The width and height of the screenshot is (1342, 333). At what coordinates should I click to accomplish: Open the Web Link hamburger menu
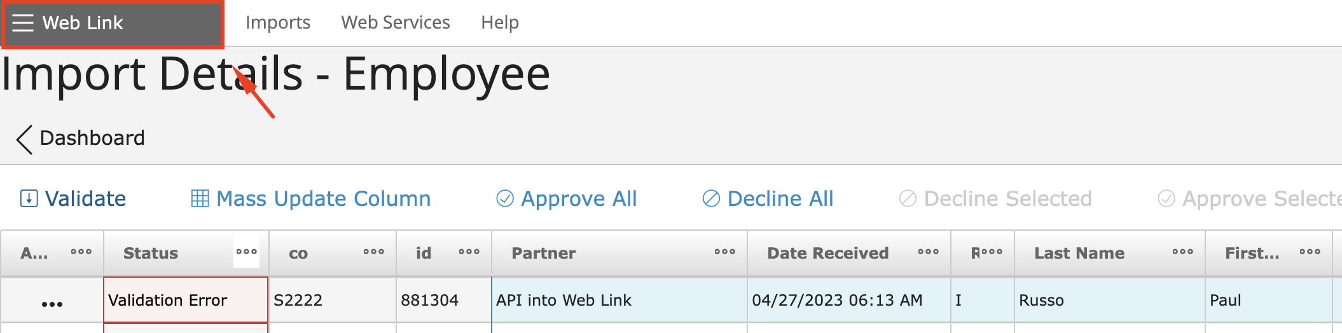23,23
